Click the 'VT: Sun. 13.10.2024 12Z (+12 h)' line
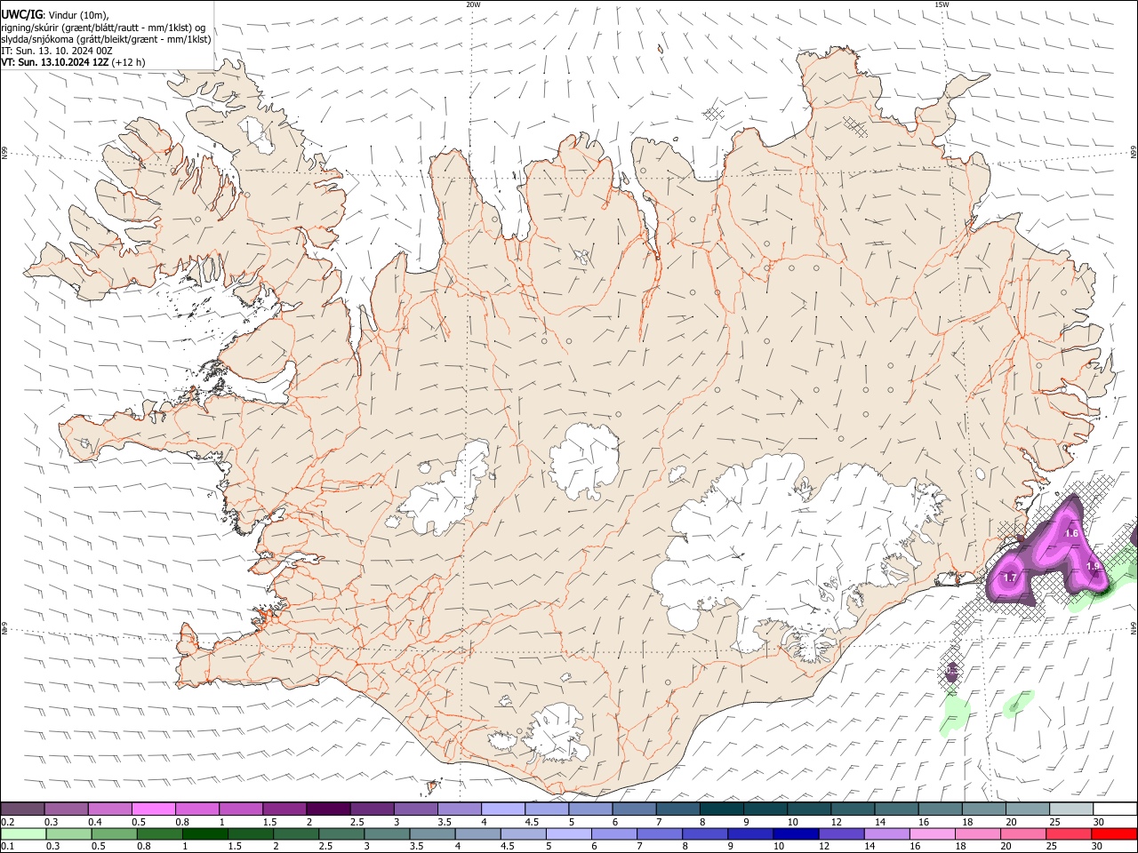Screen dimensions: 1138x853 point(73,62)
